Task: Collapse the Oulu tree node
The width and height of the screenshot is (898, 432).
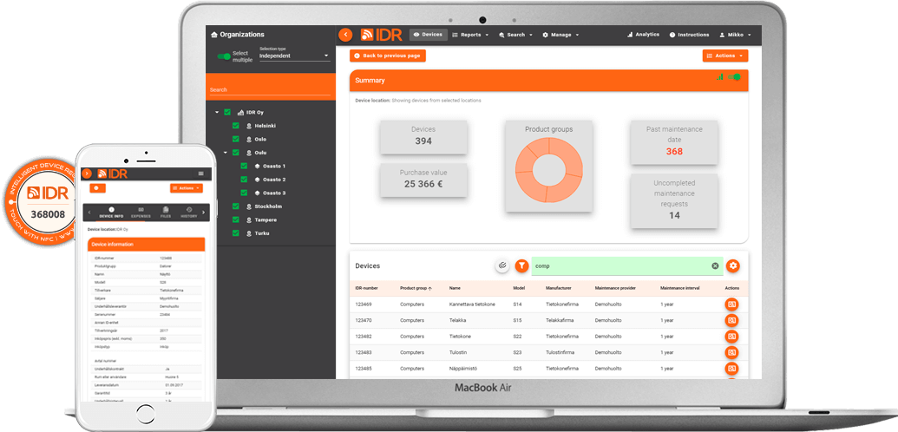Action: point(226,153)
